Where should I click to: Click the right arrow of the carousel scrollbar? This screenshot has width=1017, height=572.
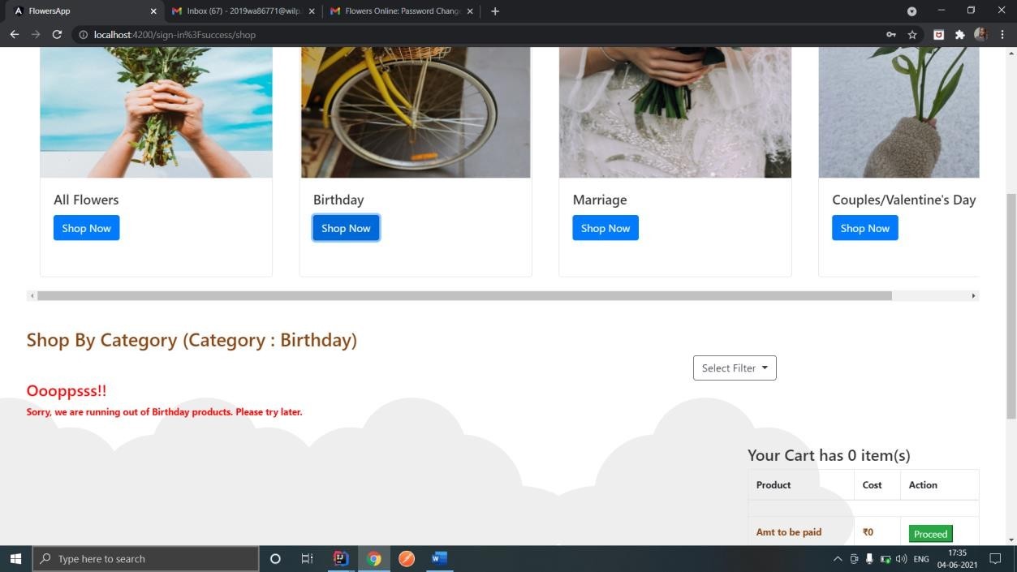point(973,295)
